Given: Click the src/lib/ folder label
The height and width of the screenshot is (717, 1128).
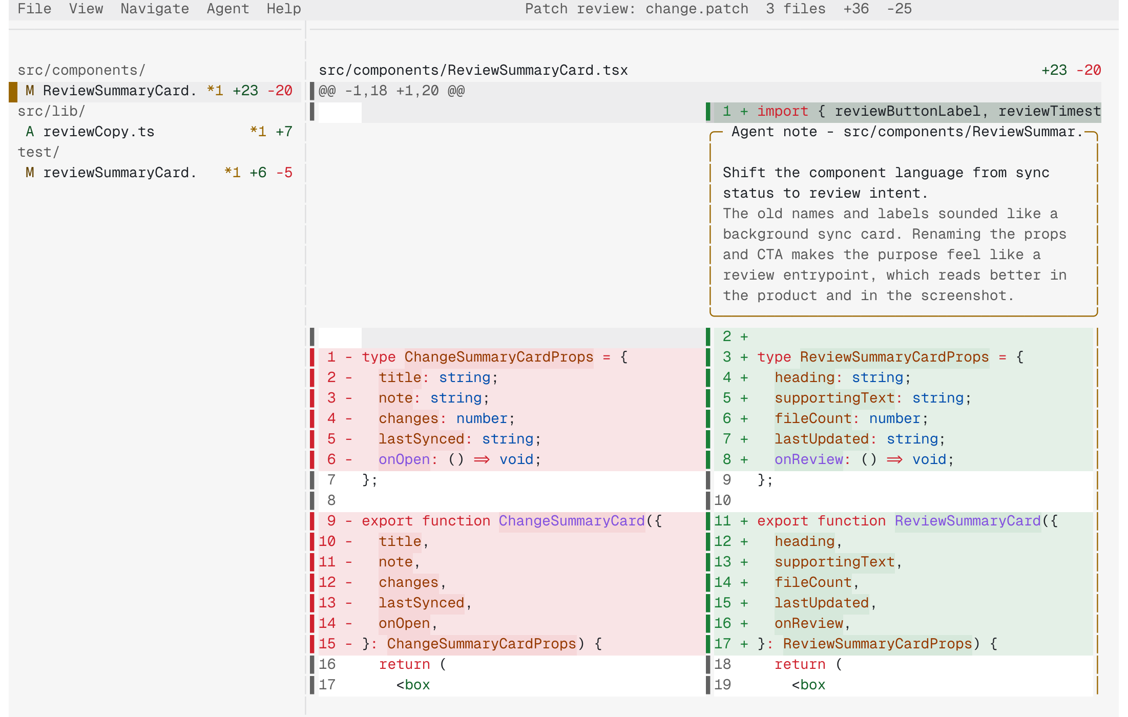Looking at the screenshot, I should (51, 111).
